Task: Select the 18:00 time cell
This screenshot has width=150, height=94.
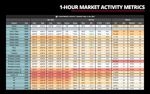Action: [26, 64]
